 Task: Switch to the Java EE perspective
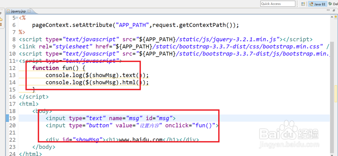(317, 4)
